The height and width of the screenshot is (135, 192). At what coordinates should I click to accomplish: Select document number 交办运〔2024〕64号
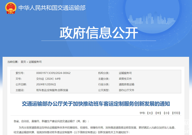coord(49,79)
